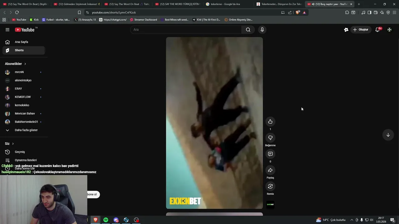This screenshot has width=399, height=224.
Task: Reload the page in the browser
Action: pos(17,12)
